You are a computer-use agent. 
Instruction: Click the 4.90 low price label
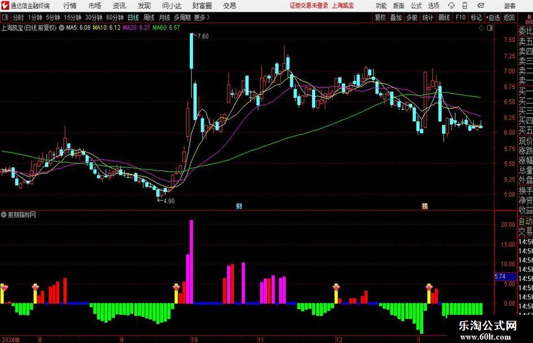pyautogui.click(x=169, y=201)
